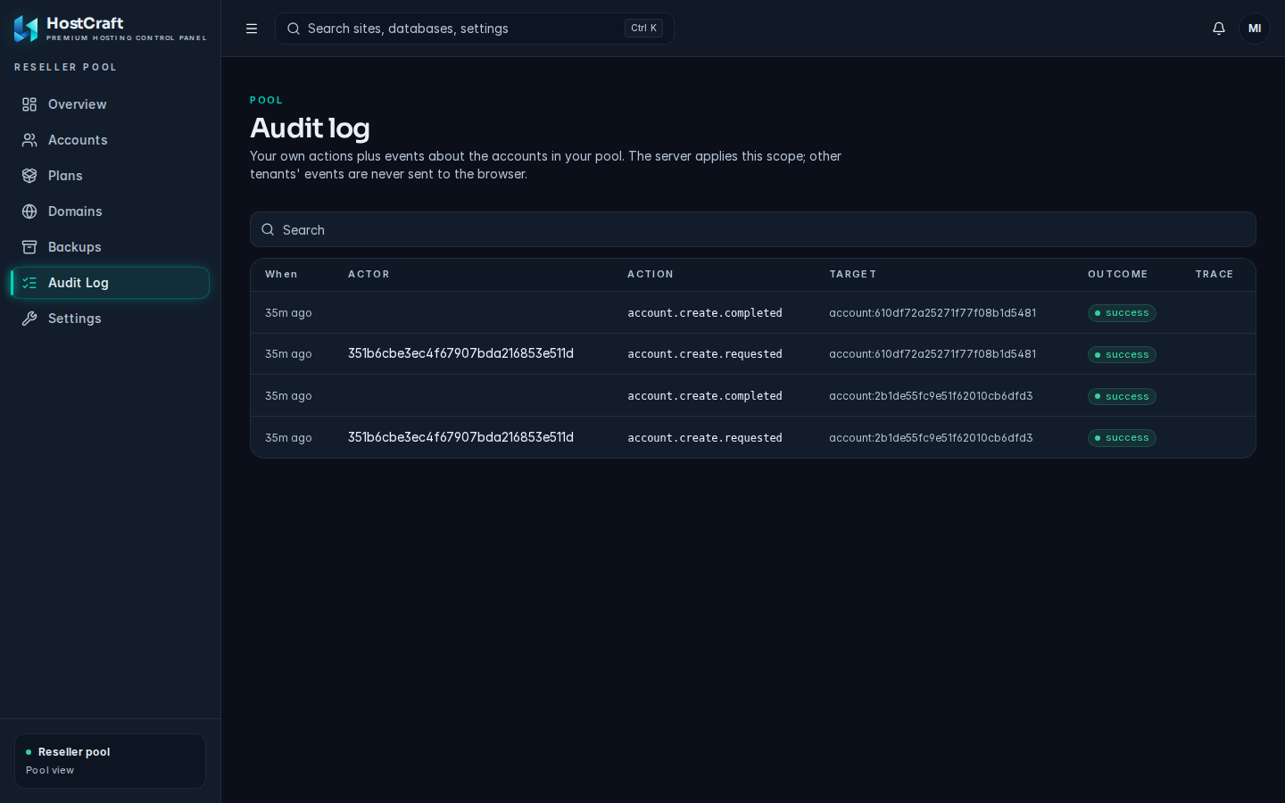Image resolution: width=1285 pixels, height=803 pixels.
Task: Click target account:610df72a in the completed row
Action: click(x=933, y=313)
